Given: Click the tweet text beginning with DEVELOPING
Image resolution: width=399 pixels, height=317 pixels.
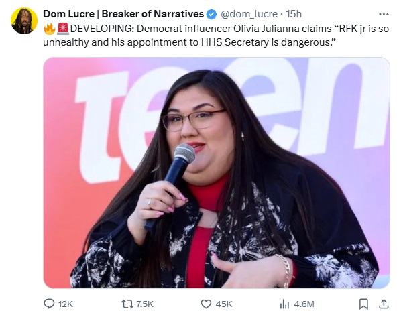Looking at the screenshot, I should (x=216, y=35).
